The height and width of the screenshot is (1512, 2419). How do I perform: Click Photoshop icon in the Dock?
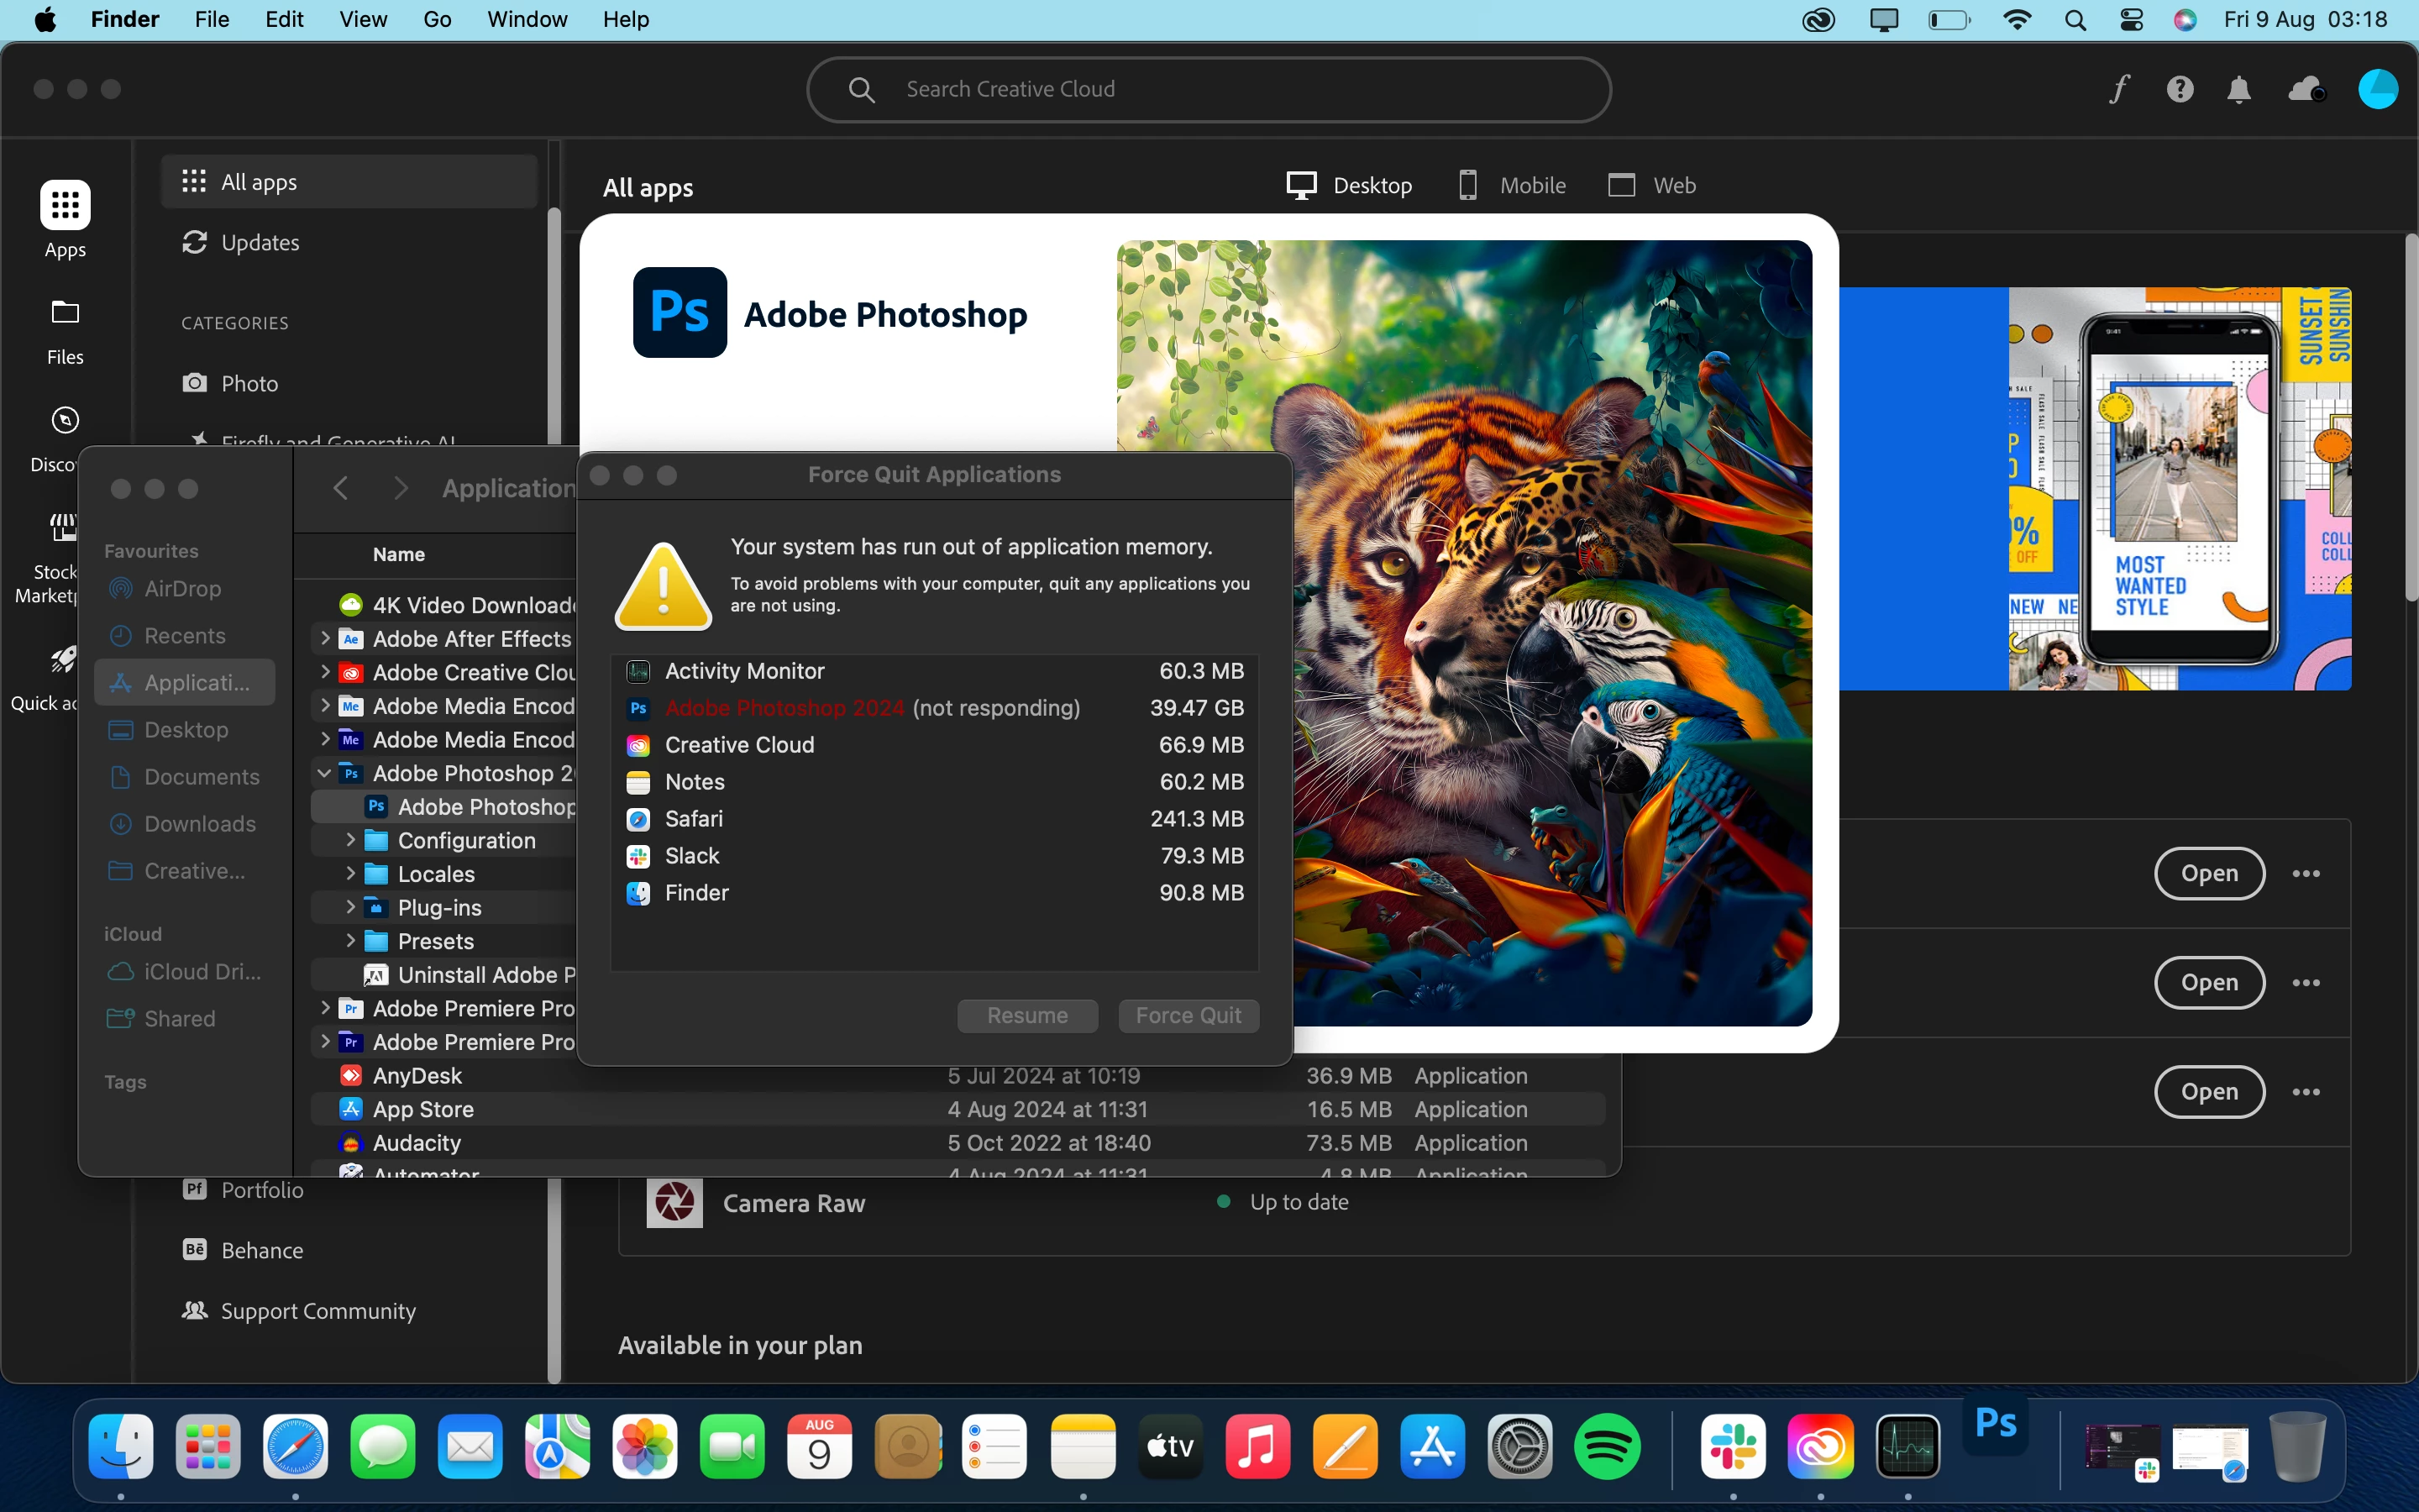click(1995, 1425)
